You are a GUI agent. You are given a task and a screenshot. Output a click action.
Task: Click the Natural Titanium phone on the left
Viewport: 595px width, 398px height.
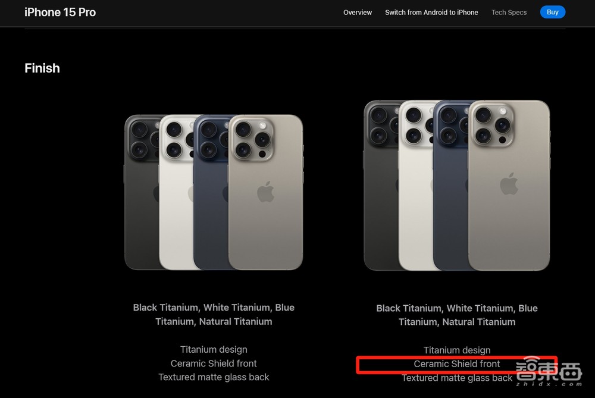pos(265,192)
